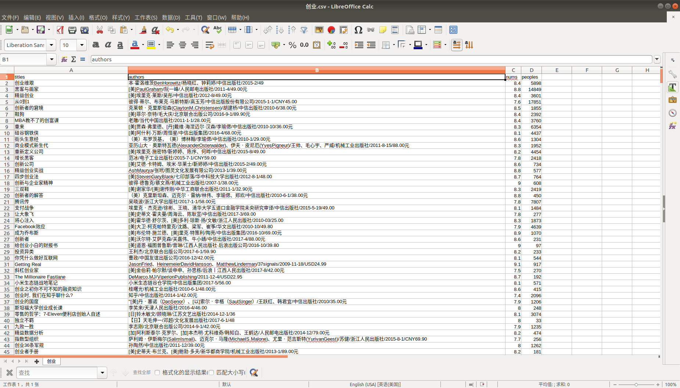Open 编辑(E) menu
Viewport: 680px width, 388px height.
pos(32,17)
